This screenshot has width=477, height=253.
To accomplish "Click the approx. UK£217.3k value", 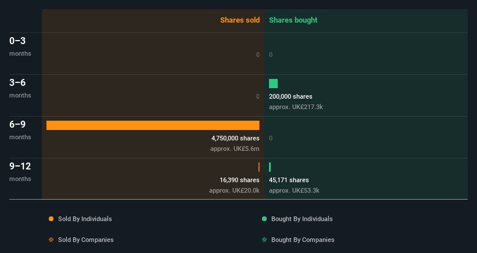I will (x=296, y=107).
